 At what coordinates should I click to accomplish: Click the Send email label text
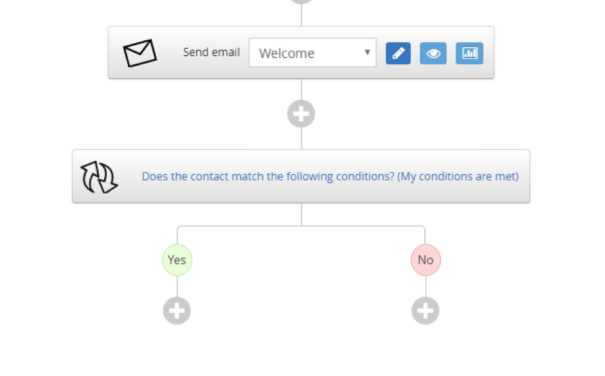[212, 53]
